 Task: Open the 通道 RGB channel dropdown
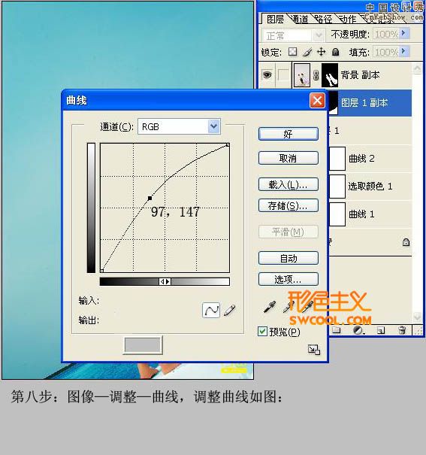click(x=213, y=126)
